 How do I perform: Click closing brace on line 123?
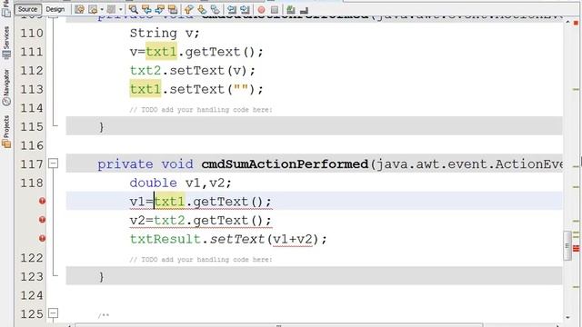point(101,276)
